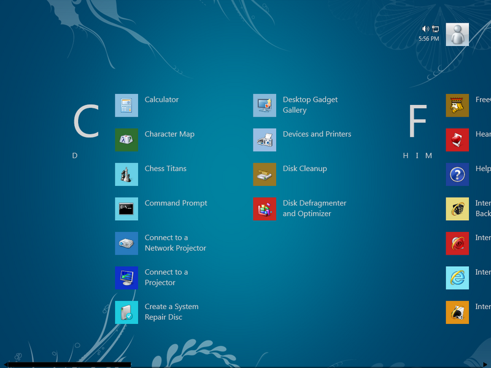Click Devices and Printers label

click(317, 134)
